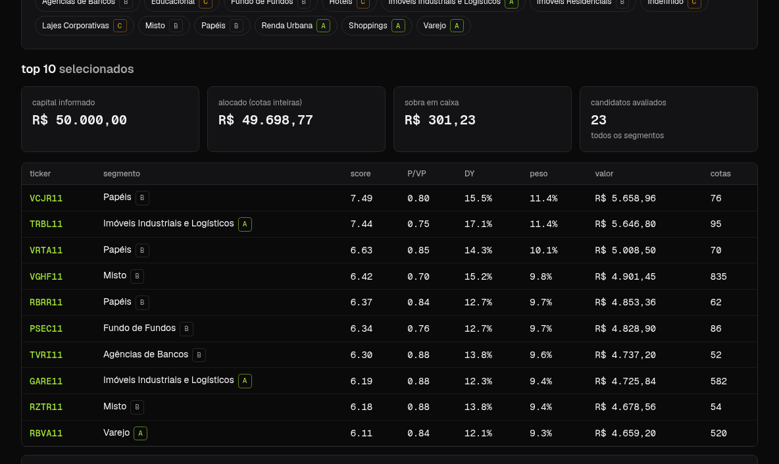This screenshot has width=779, height=464.
Task: Select the Renda Urbana segment chip
Action: (295, 26)
